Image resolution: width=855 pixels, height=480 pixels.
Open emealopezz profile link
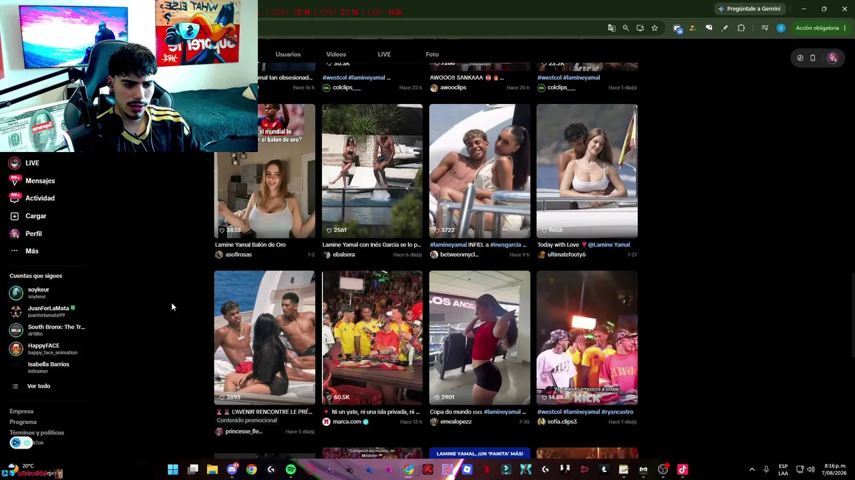point(456,422)
